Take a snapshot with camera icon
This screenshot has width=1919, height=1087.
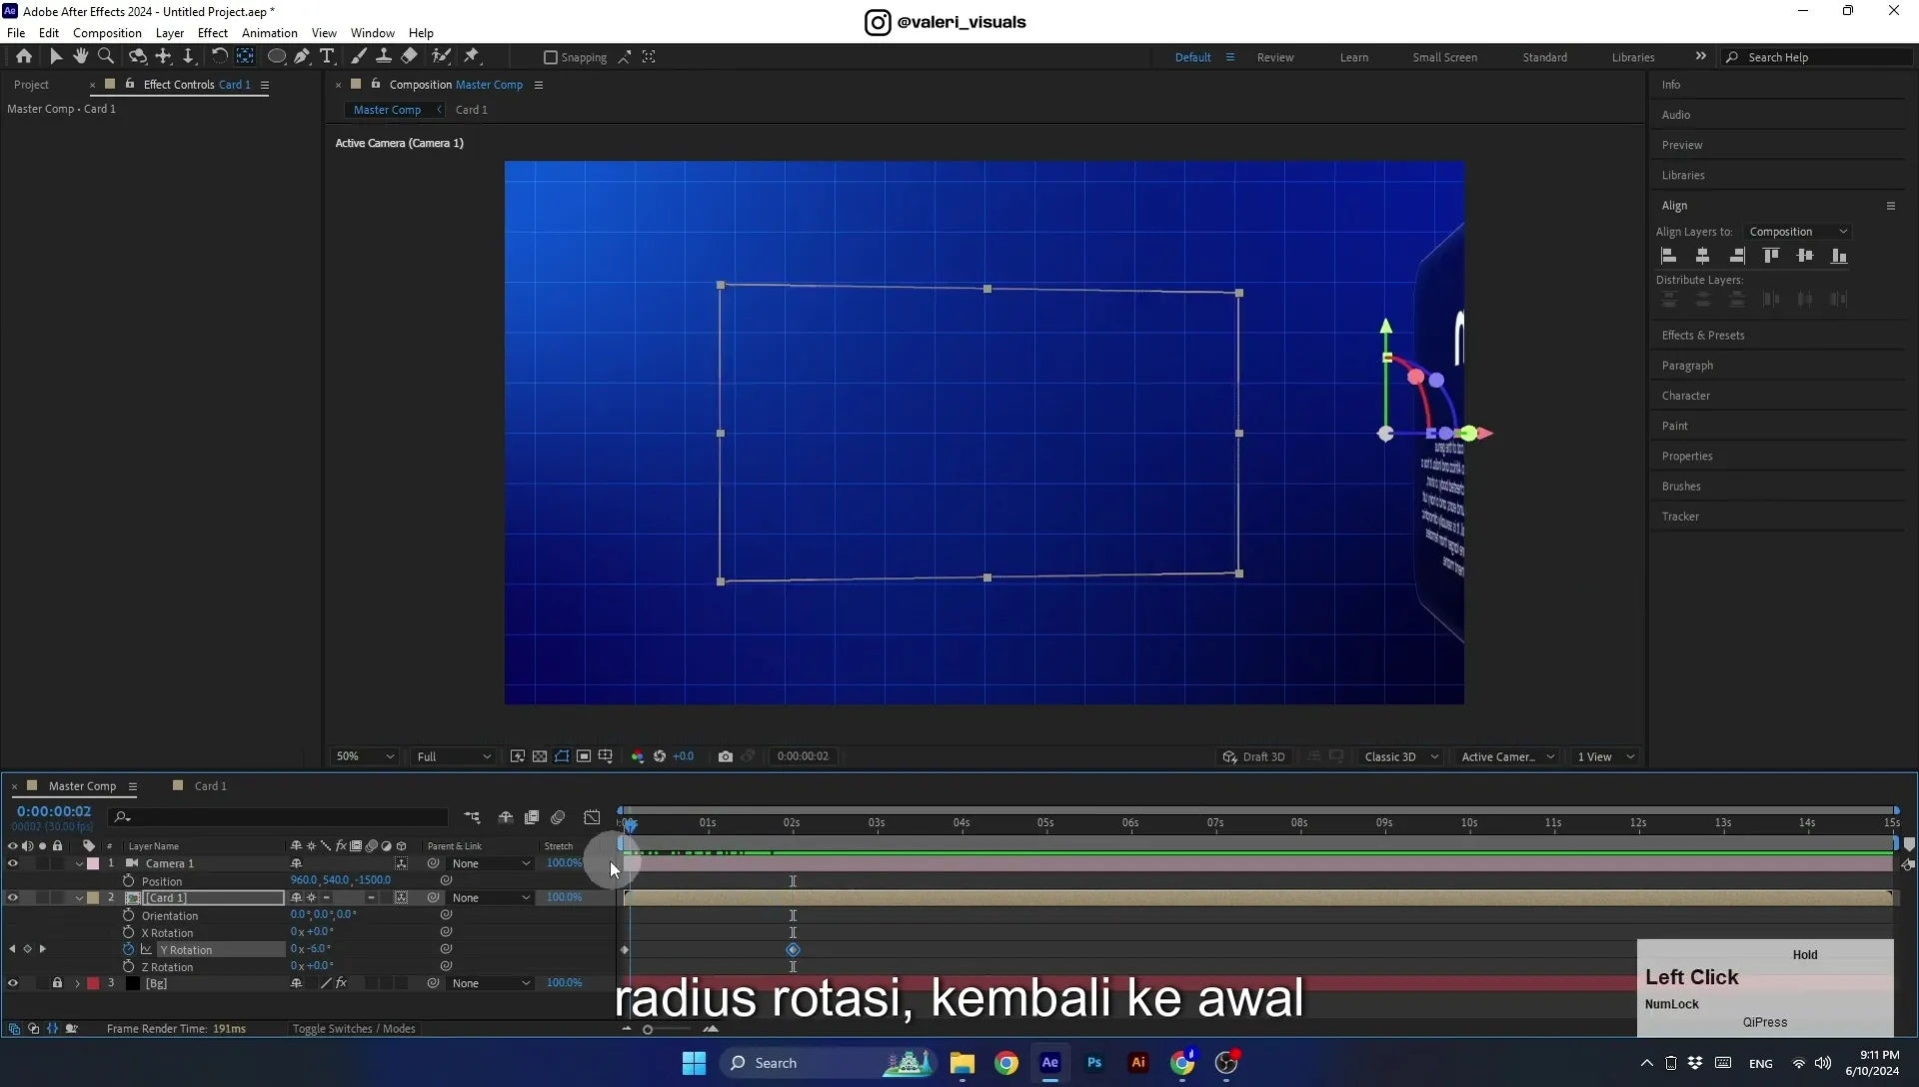[x=726, y=756]
